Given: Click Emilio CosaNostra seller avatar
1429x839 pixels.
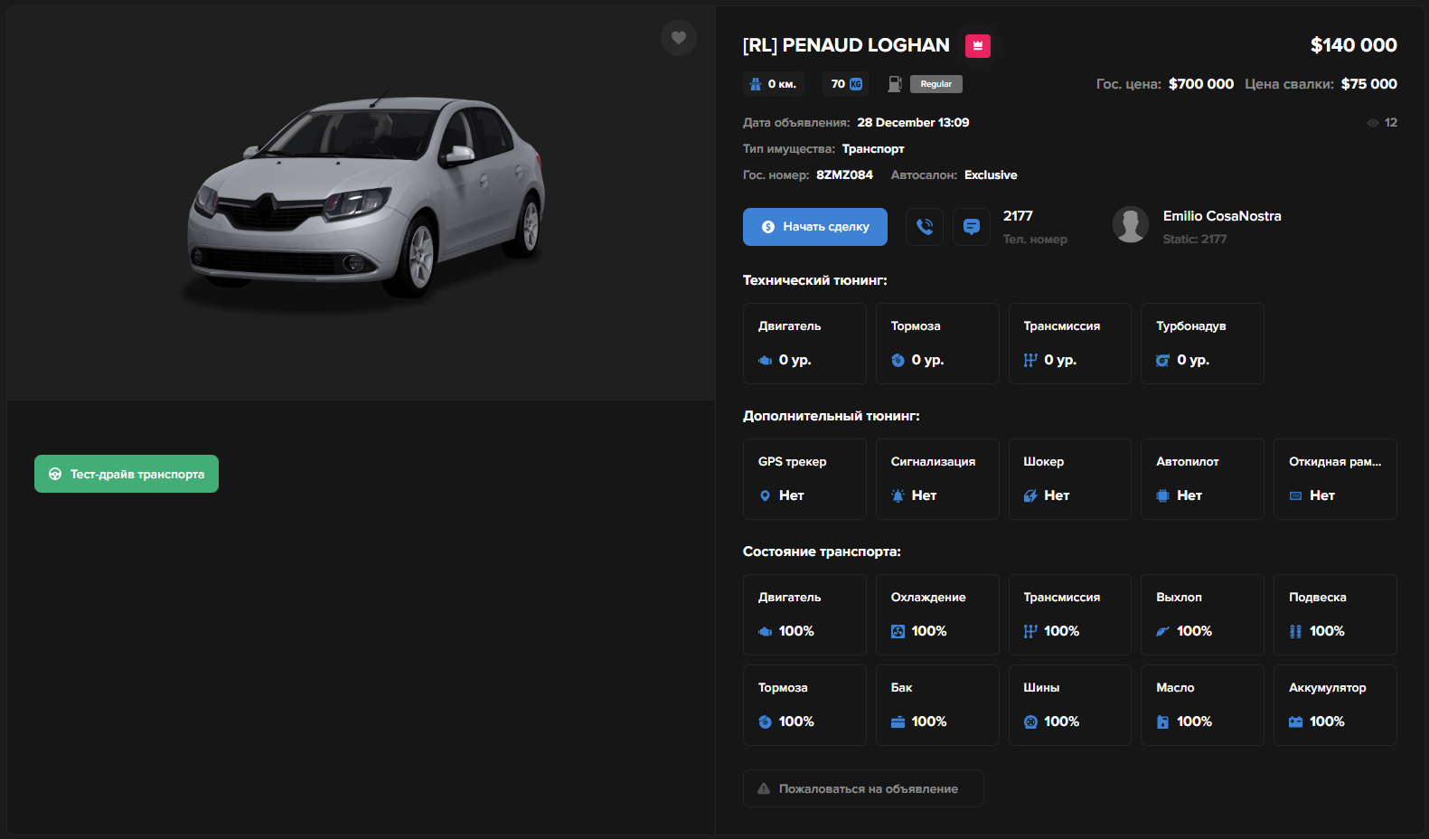Looking at the screenshot, I should pos(1130,225).
